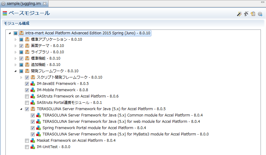Uncheck IM-Mobile Framework checkbox
This screenshot has width=266, height=155.
pos(27,90)
